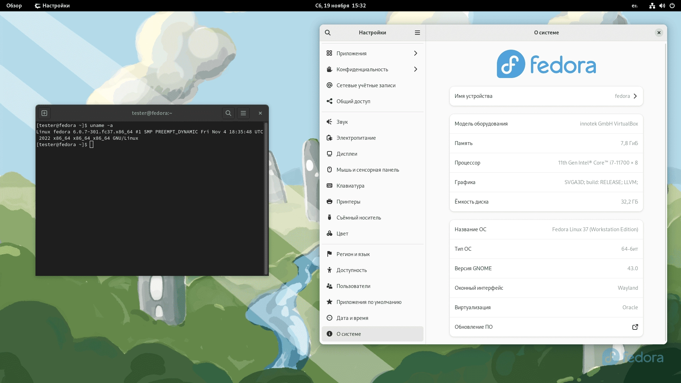The height and width of the screenshot is (383, 681).
Task: Click the Mouse and touchpad icon
Action: click(x=330, y=170)
